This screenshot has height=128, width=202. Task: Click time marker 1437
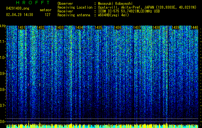pyautogui.click(x=137, y=28)
